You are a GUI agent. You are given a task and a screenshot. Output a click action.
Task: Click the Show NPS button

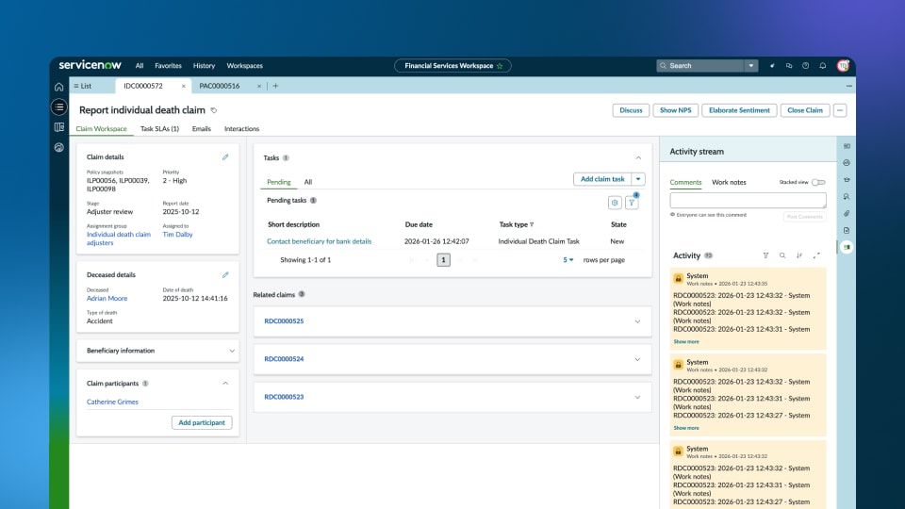(675, 110)
